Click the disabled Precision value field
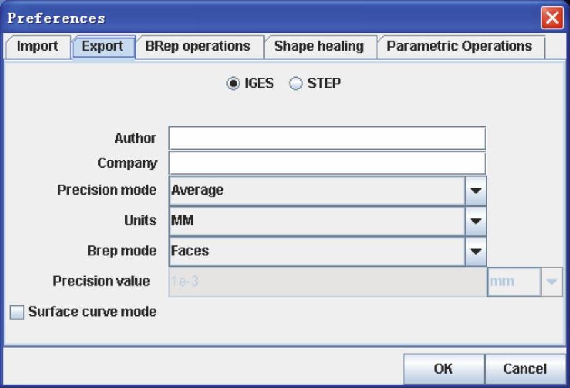Screen dimensions: 570x388 click(327, 282)
